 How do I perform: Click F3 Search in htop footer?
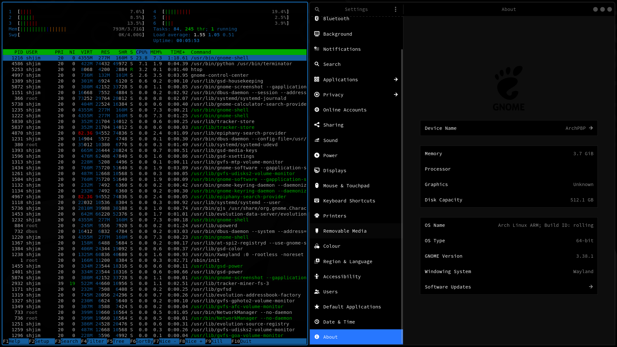(x=68, y=341)
